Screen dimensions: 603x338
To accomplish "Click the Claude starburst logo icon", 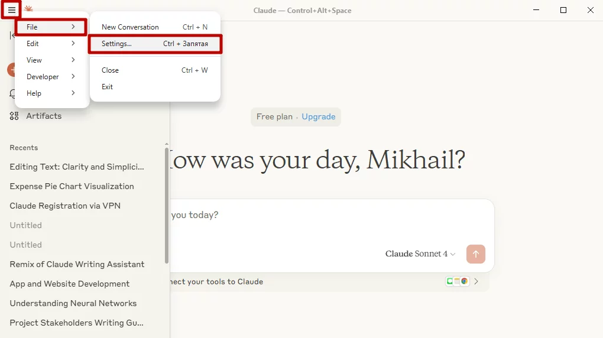I will (28, 8).
